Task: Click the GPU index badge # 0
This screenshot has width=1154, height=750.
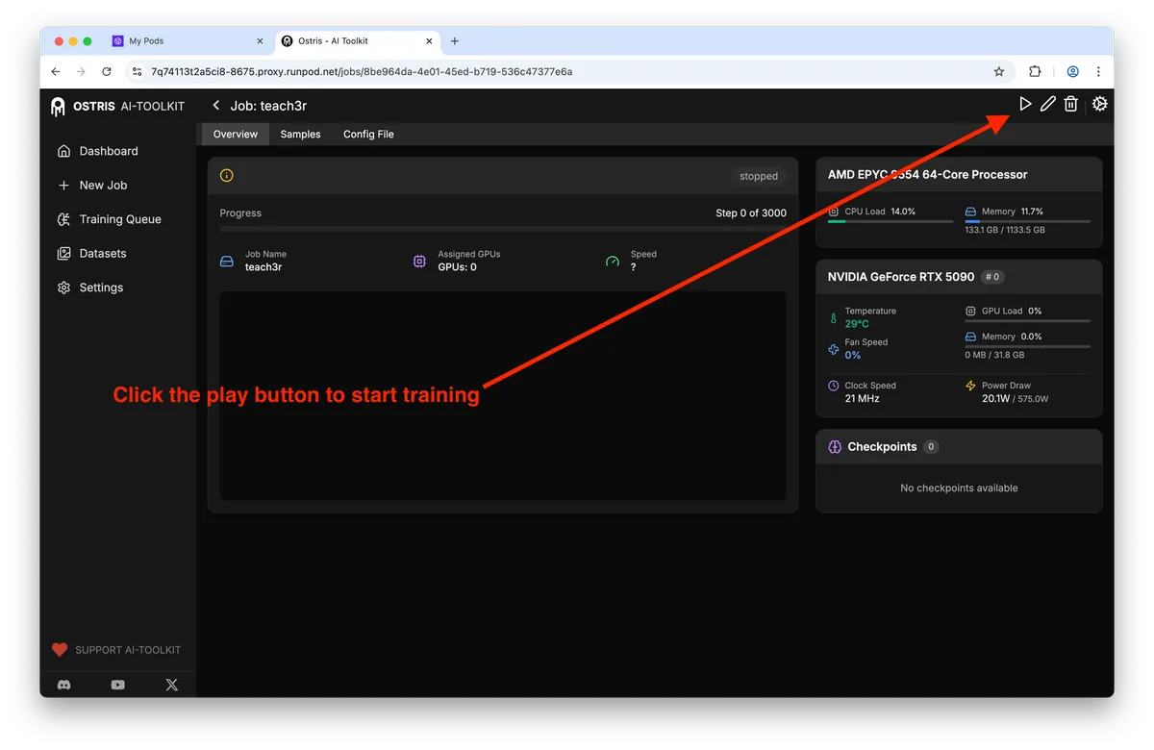Action: coord(993,277)
